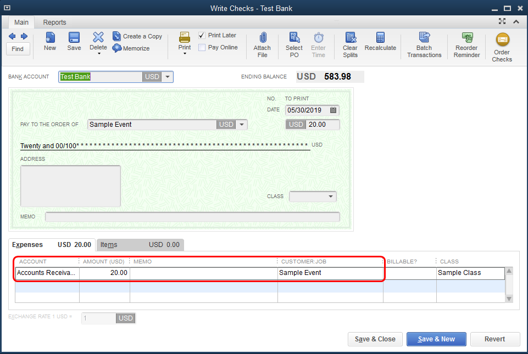Image resolution: width=528 pixels, height=354 pixels.
Task: Click the Account column header
Action: coord(32,261)
